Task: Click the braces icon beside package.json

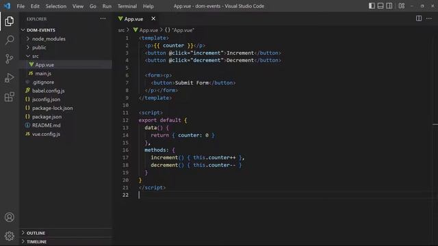Action: pos(27,117)
